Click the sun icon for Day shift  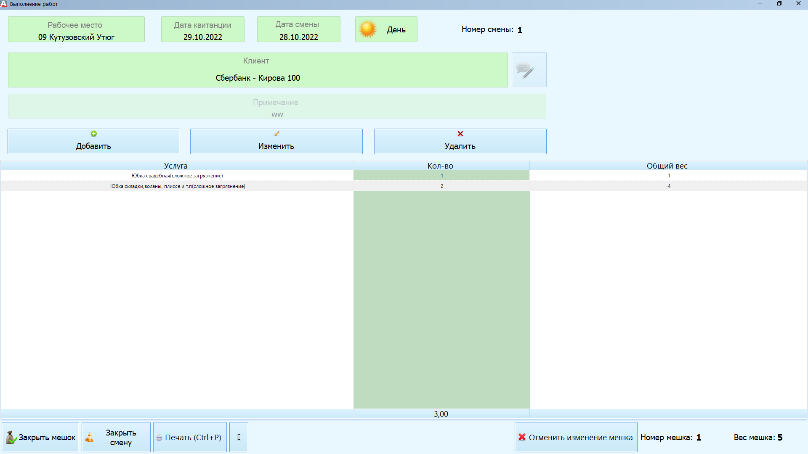[x=368, y=29]
